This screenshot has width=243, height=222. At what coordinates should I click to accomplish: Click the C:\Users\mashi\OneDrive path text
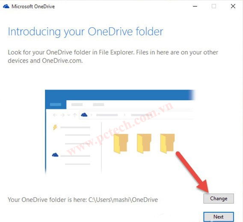[123, 200]
